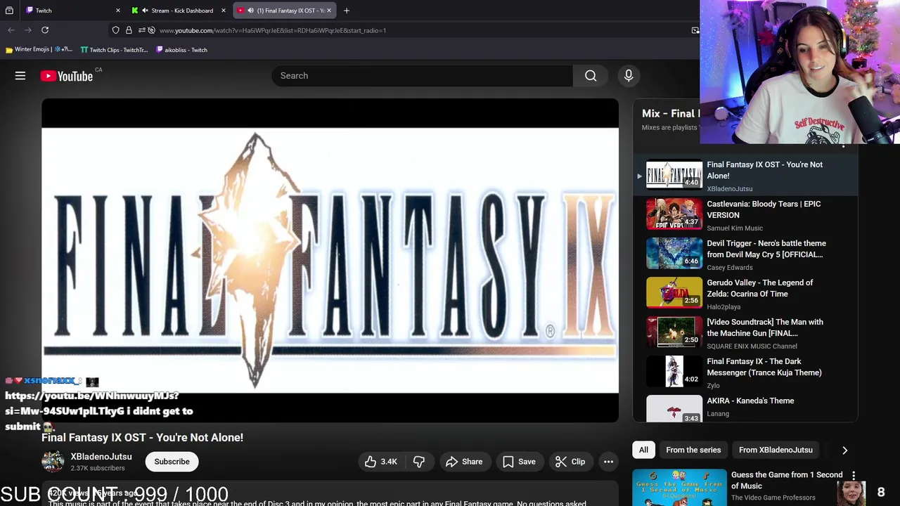Reload the page in the browser

[45, 30]
